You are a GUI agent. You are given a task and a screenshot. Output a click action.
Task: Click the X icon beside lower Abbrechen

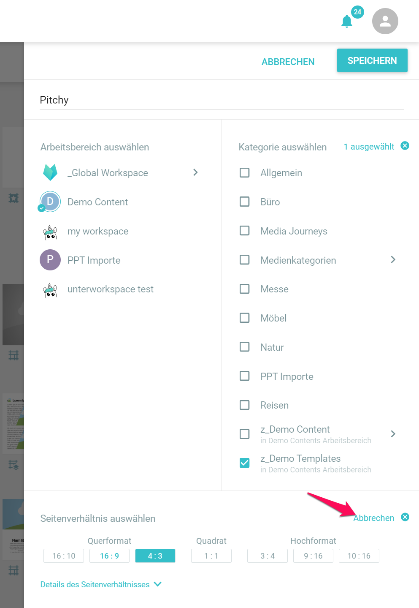405,517
